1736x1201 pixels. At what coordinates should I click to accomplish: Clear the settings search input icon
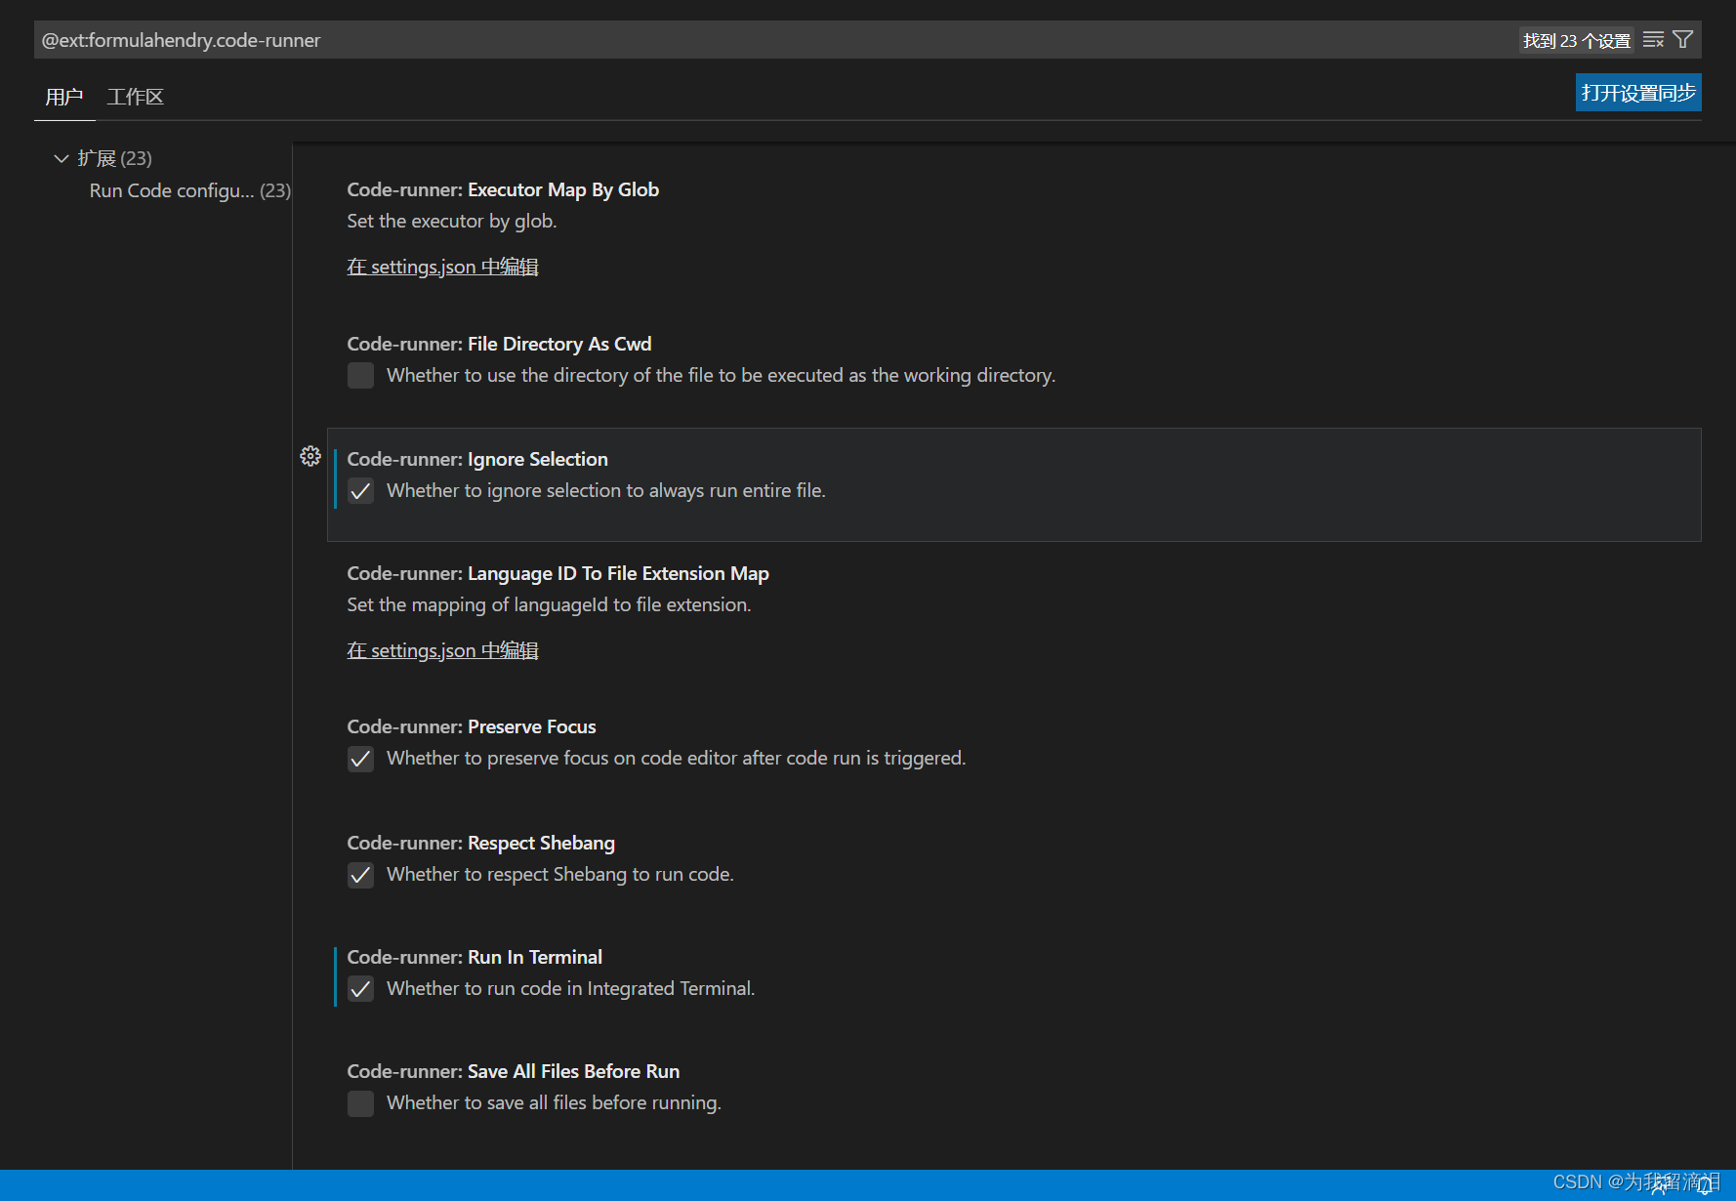[1653, 40]
